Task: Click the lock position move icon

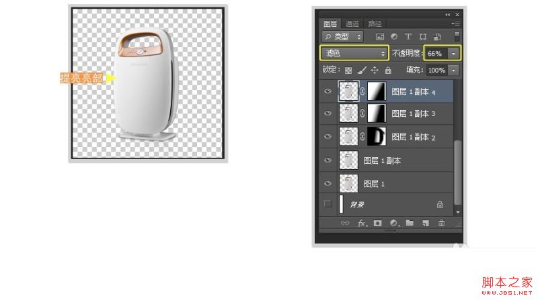Action: (x=375, y=70)
